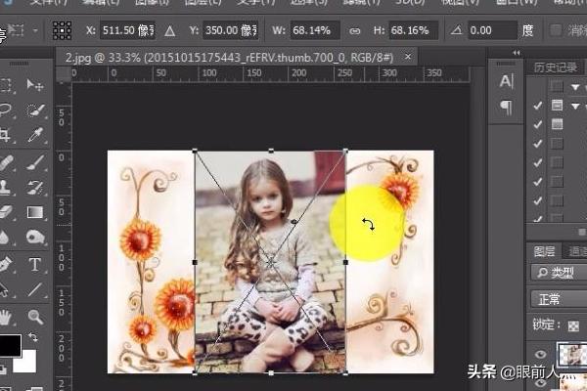Hide the top layer via its eye icon
This screenshot has height=391, width=587.
[540, 354]
